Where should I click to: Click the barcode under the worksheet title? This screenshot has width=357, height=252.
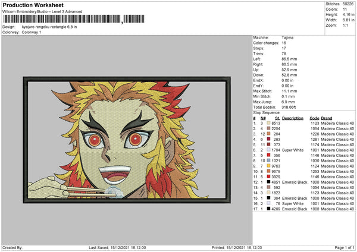(74, 19)
